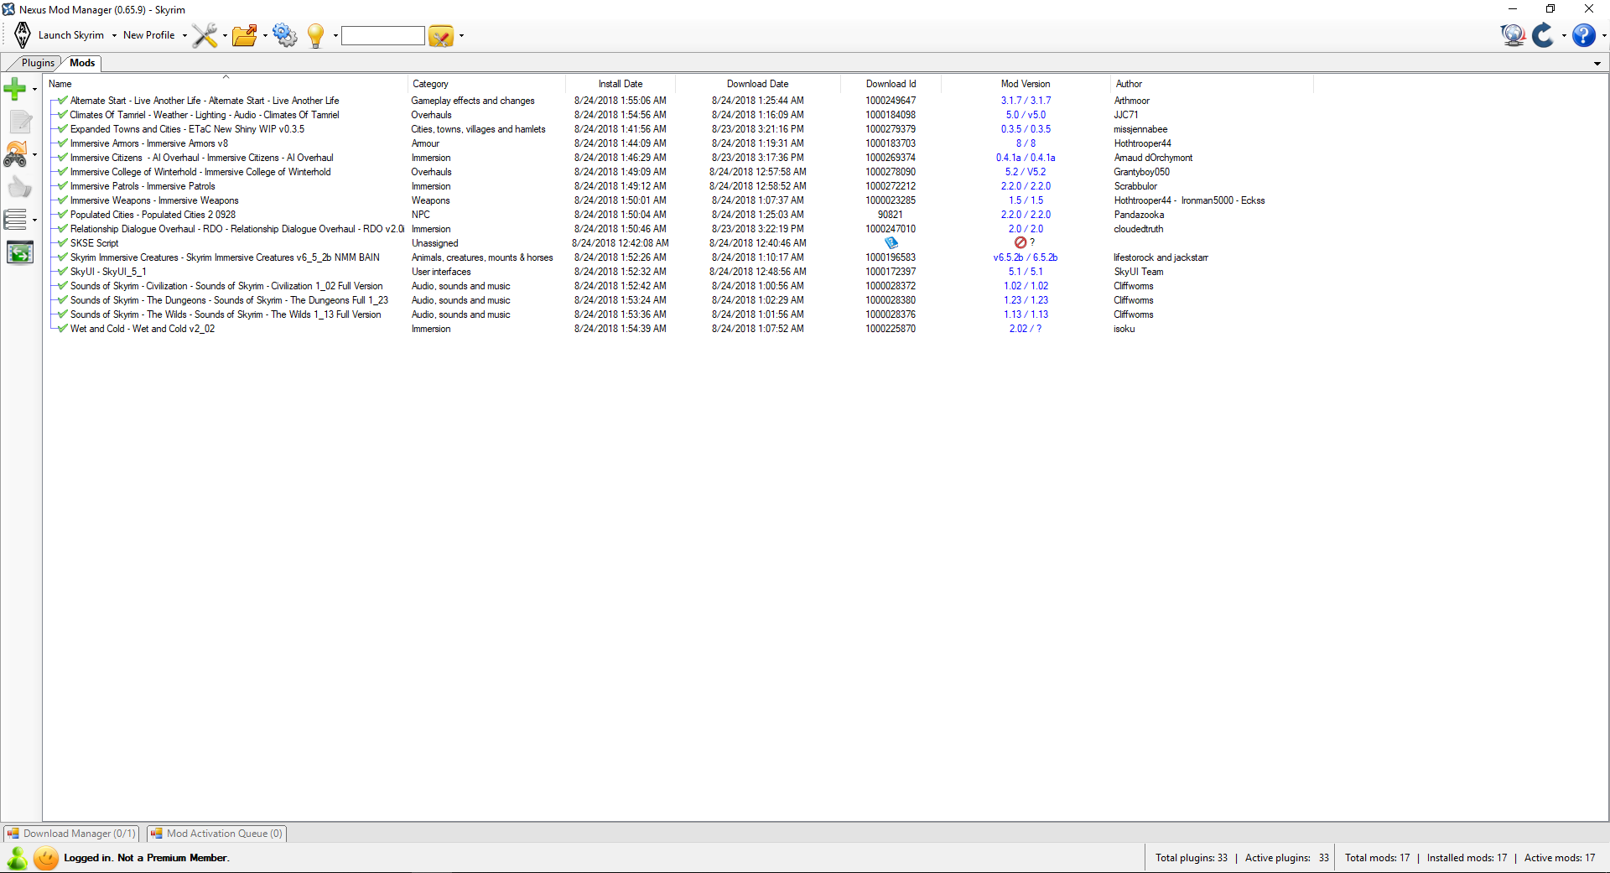Sort by the Mod Version column header
Image resolution: width=1610 pixels, height=873 pixels.
click(x=1026, y=84)
